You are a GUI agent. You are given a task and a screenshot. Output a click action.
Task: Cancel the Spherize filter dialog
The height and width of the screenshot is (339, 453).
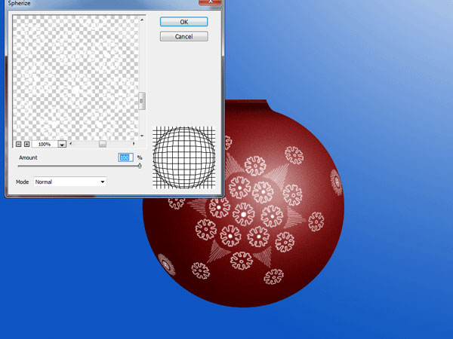183,37
